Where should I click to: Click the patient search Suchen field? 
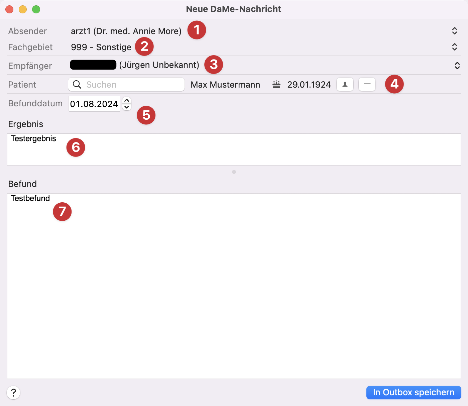(126, 84)
